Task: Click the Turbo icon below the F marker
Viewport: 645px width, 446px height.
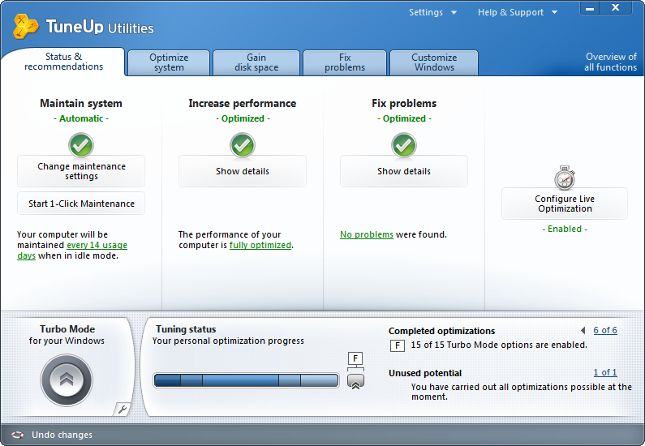Action: click(355, 381)
